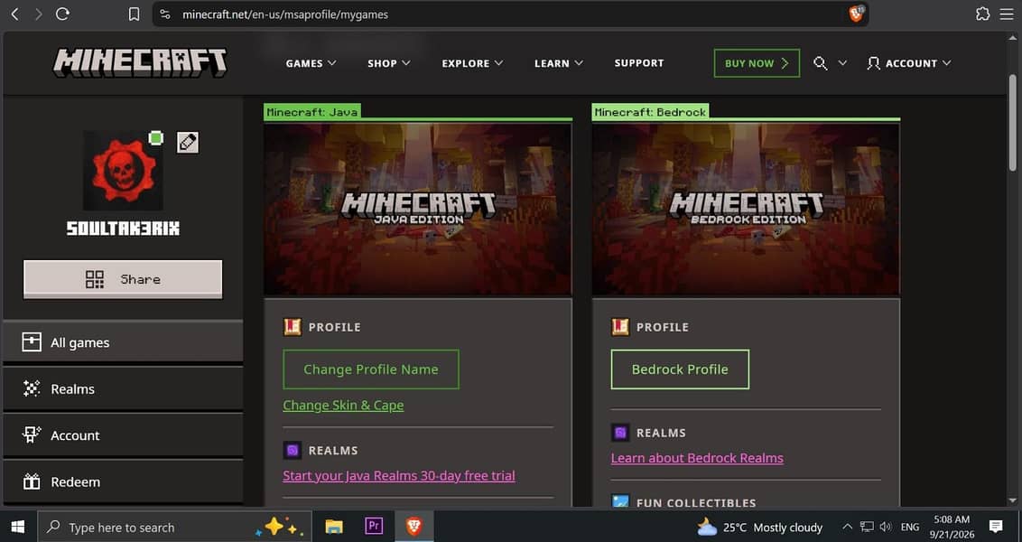The width and height of the screenshot is (1022, 542).
Task: Click the Minecraft logo in header
Action: pos(139,63)
